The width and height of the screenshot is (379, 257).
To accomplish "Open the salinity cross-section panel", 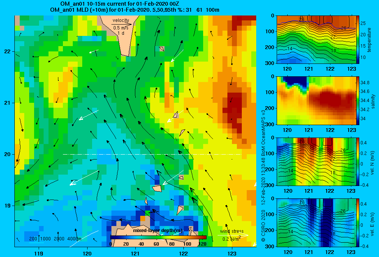I will click(x=316, y=101).
